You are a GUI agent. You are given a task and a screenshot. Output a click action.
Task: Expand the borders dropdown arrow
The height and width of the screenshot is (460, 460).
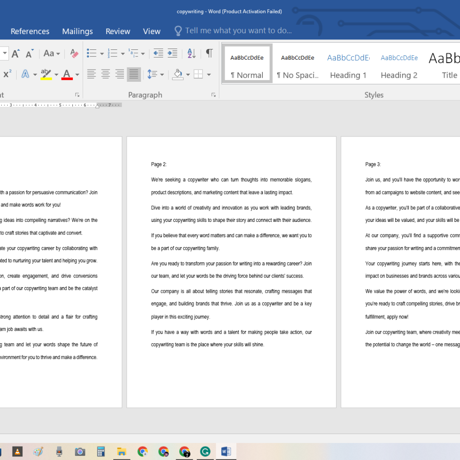[208, 75]
